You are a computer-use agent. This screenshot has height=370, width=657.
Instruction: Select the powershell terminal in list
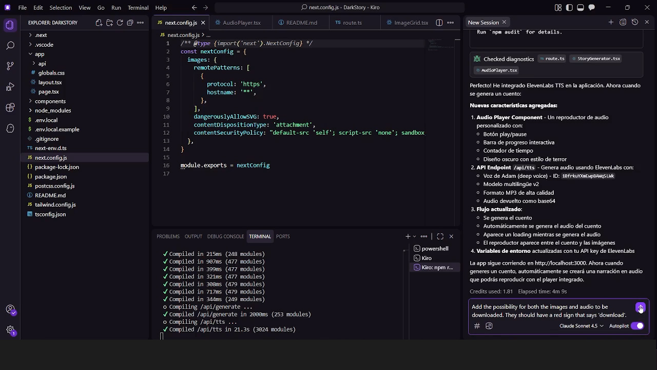[434, 249]
